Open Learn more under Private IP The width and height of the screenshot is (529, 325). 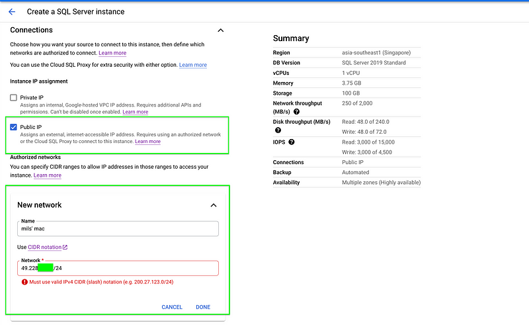click(135, 112)
